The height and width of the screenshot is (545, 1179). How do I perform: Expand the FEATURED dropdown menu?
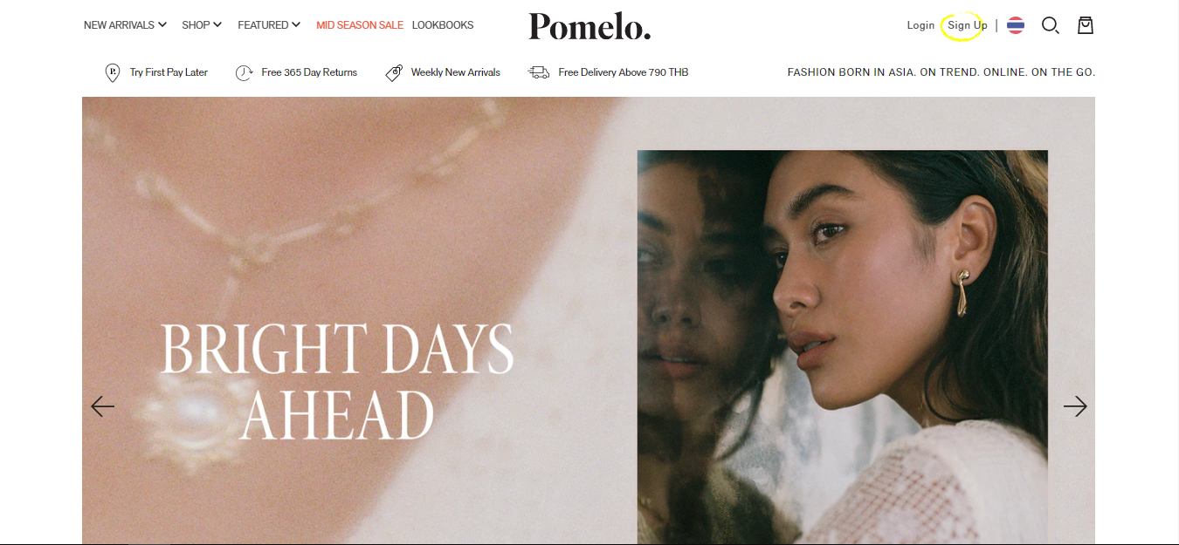(x=269, y=25)
